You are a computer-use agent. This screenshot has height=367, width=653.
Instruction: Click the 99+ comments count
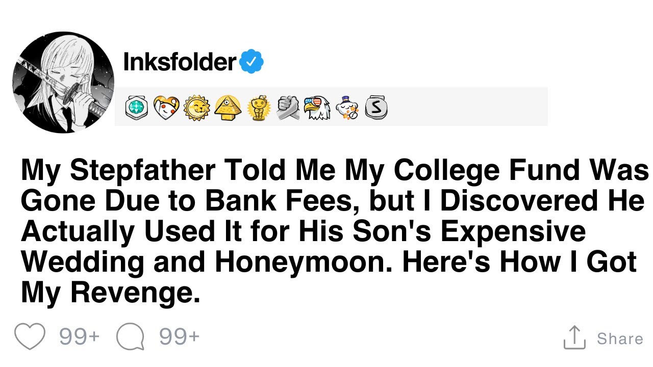[x=179, y=336]
